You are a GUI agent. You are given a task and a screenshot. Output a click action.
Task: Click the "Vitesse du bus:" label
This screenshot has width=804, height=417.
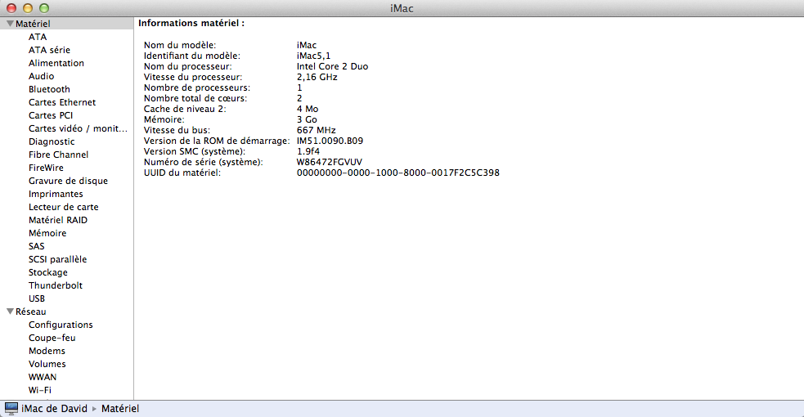point(177,131)
